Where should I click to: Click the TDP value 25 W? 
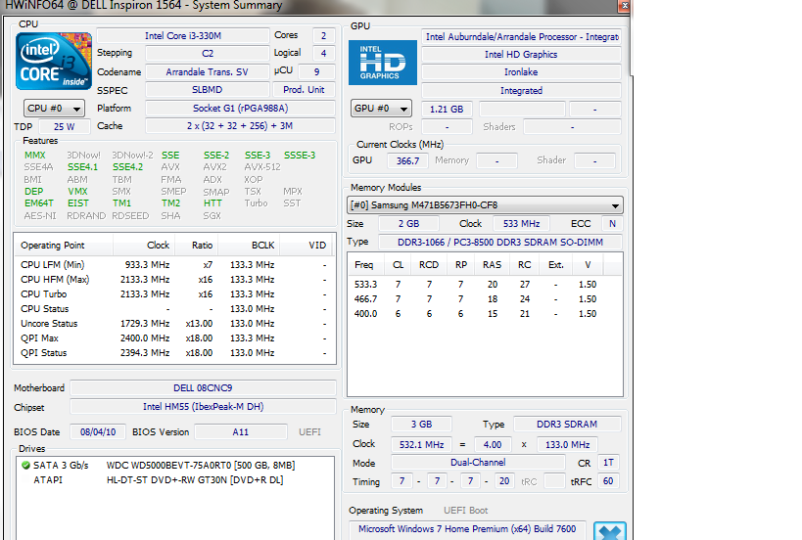65,127
